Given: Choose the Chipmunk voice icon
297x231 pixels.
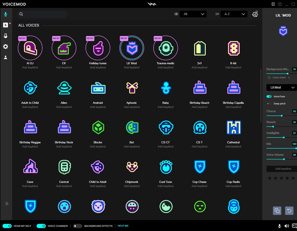Looking at the screenshot, I should click(x=132, y=167).
